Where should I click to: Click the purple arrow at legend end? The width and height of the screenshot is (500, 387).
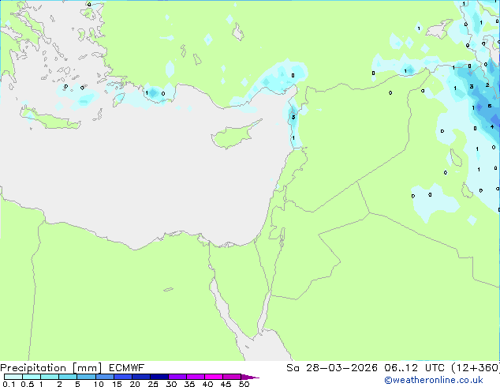250,377
